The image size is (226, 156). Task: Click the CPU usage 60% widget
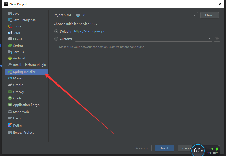198,150
